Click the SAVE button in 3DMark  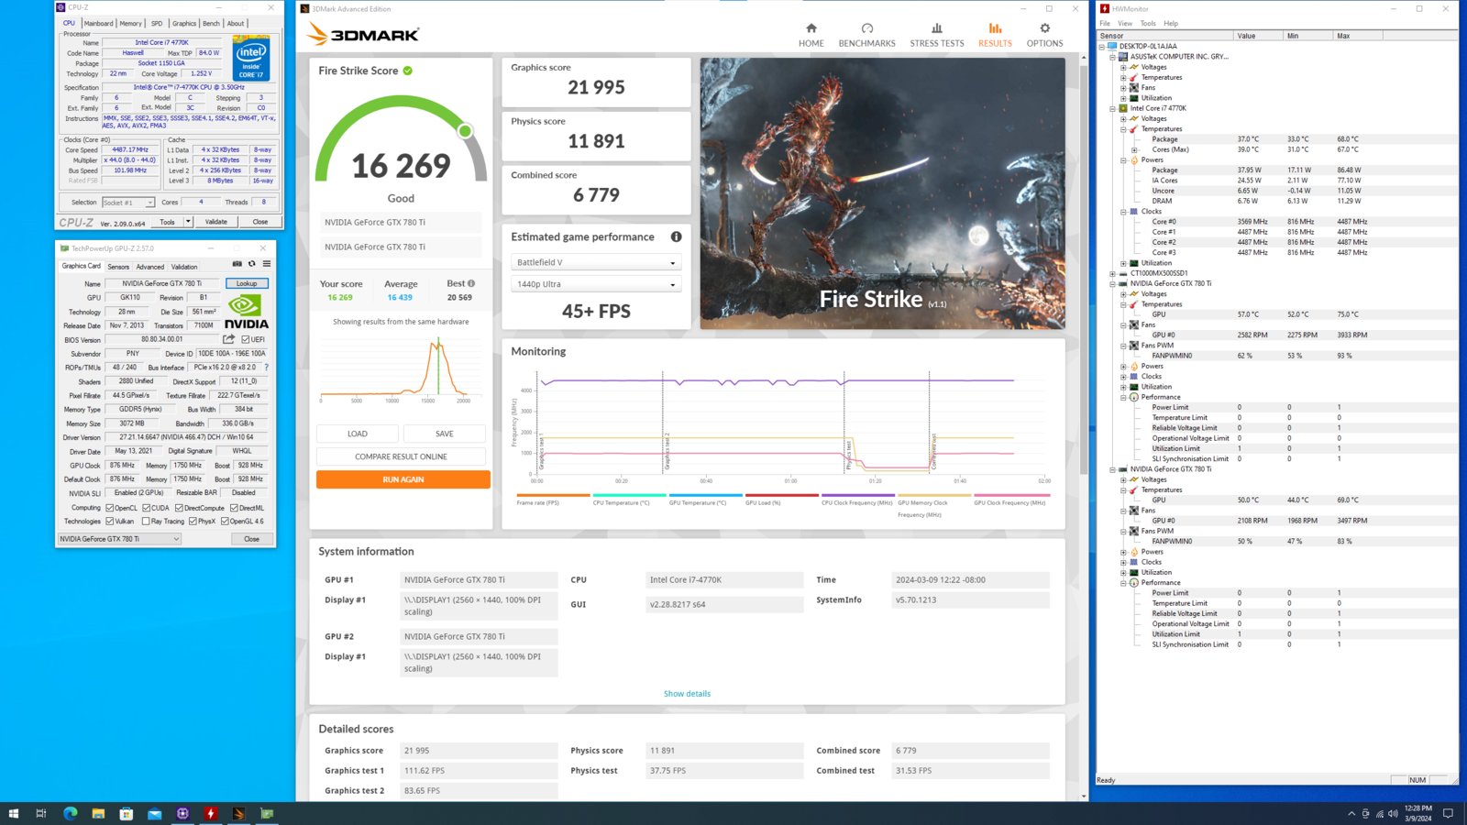445,434
